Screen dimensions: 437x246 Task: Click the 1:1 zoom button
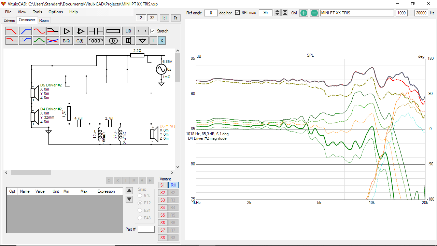[165, 18]
